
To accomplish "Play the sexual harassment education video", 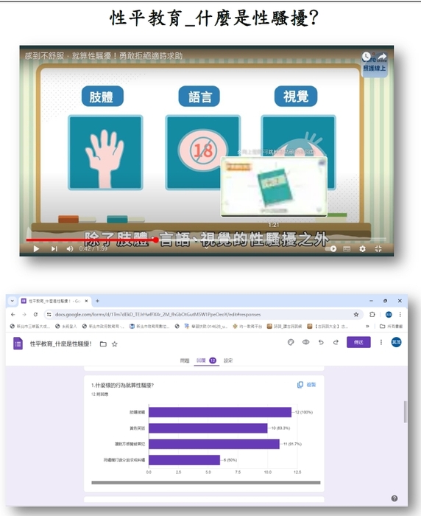I will coord(36,249).
